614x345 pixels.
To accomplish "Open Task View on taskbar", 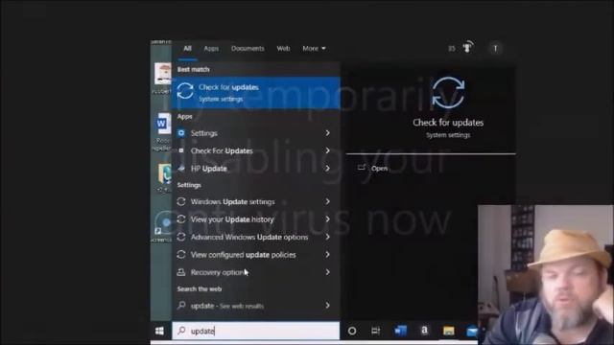I will tap(375, 331).
